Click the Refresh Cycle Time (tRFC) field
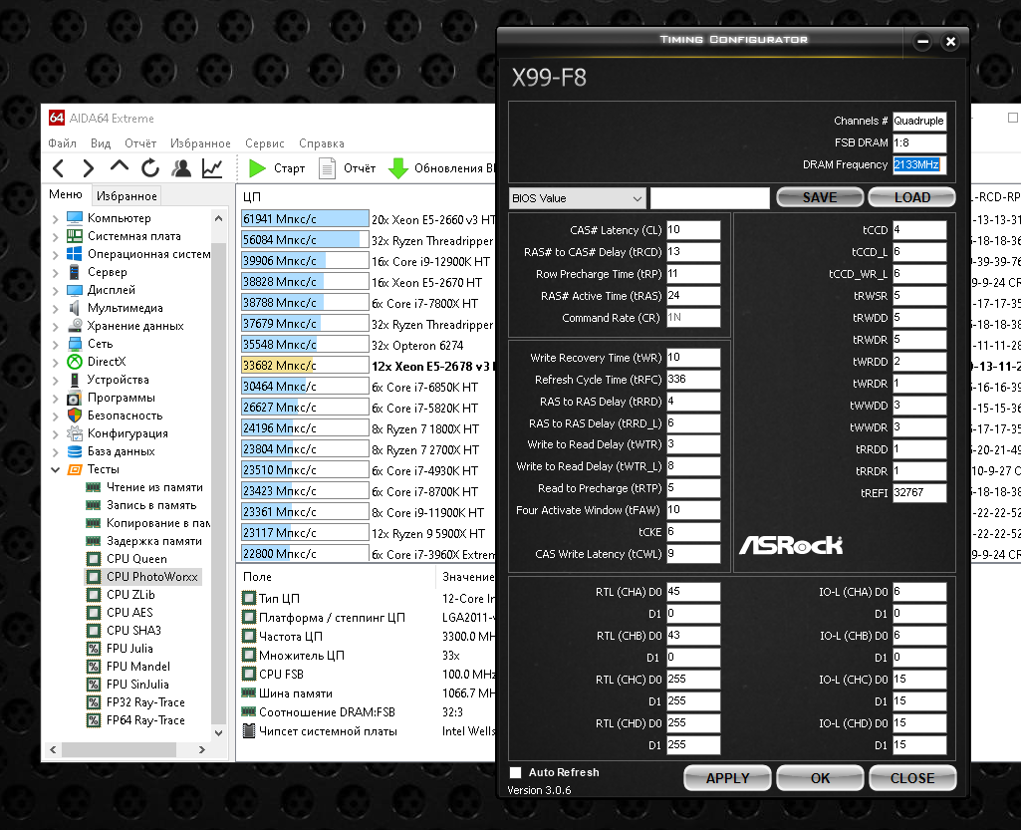The width and height of the screenshot is (1021, 830). [x=693, y=380]
